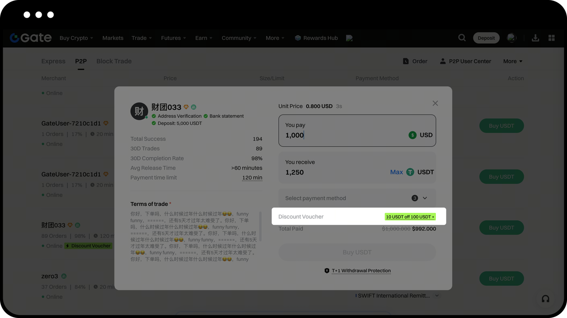The width and height of the screenshot is (567, 318).
Task: Open the Buy Crypto dropdown menu
Action: pos(76,38)
